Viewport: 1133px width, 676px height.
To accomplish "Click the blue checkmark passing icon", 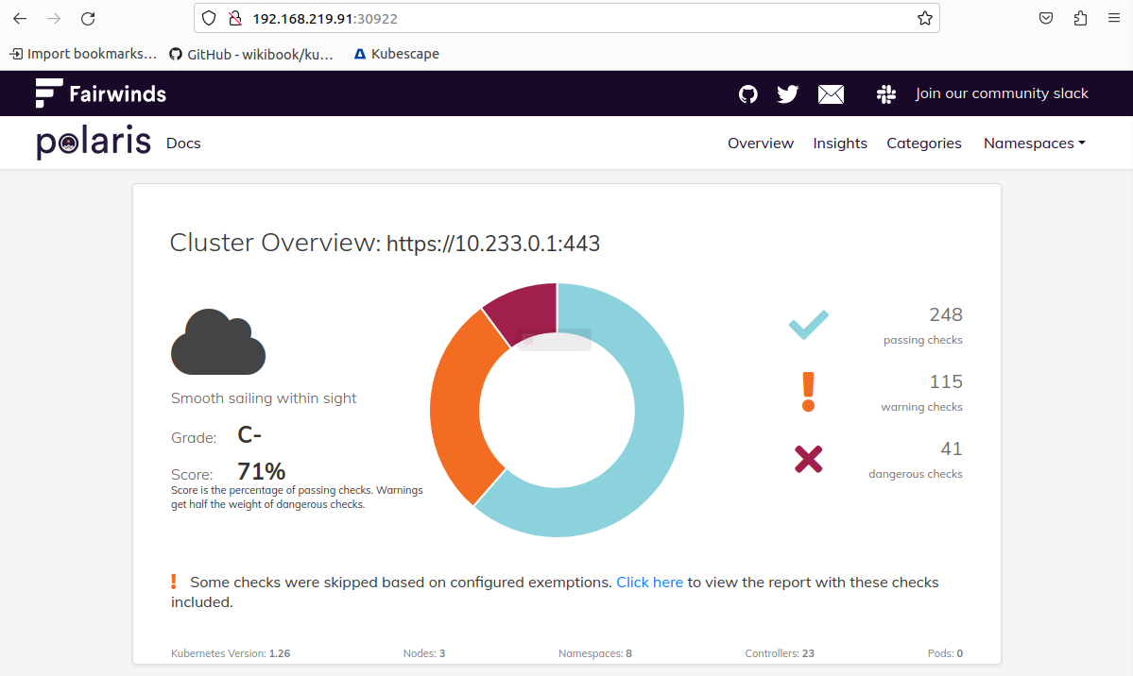I will 809,325.
